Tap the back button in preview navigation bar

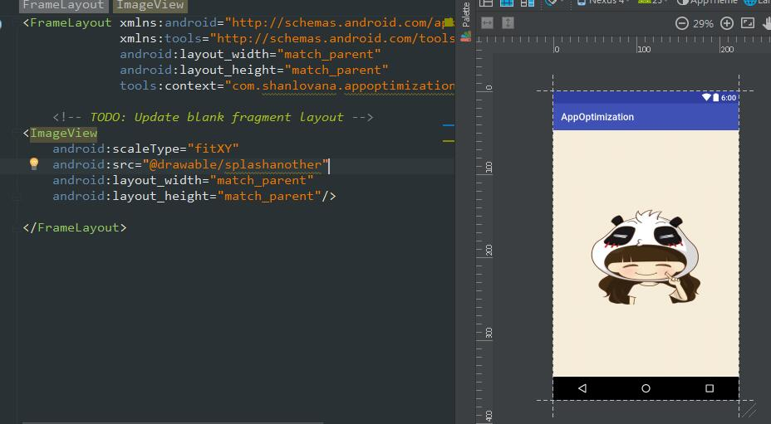point(582,388)
